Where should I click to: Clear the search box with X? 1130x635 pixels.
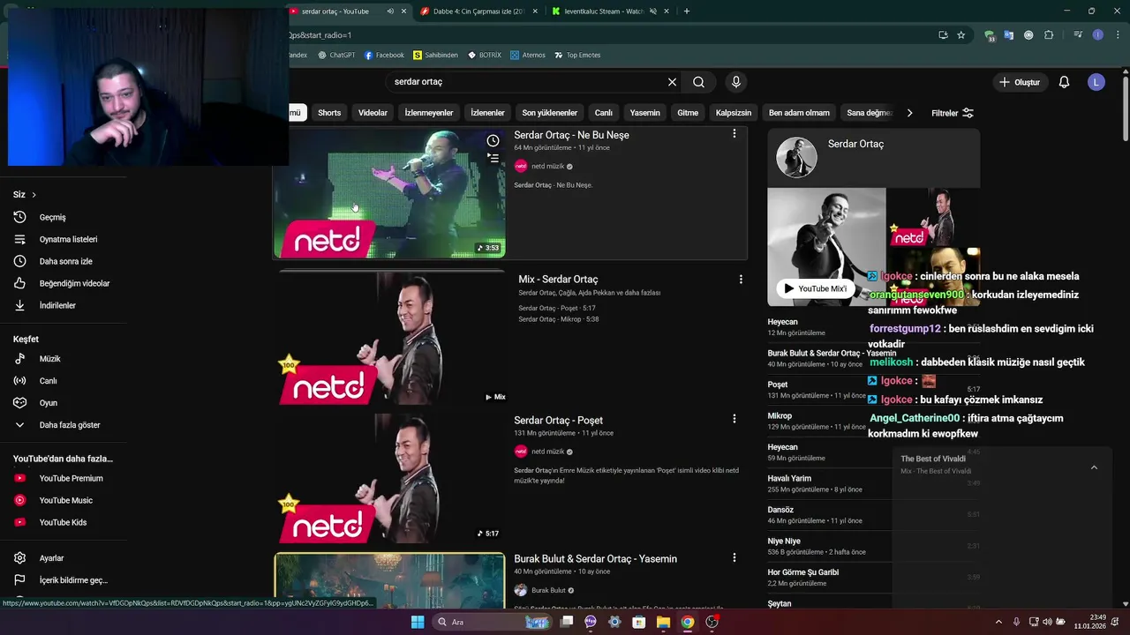tap(672, 82)
